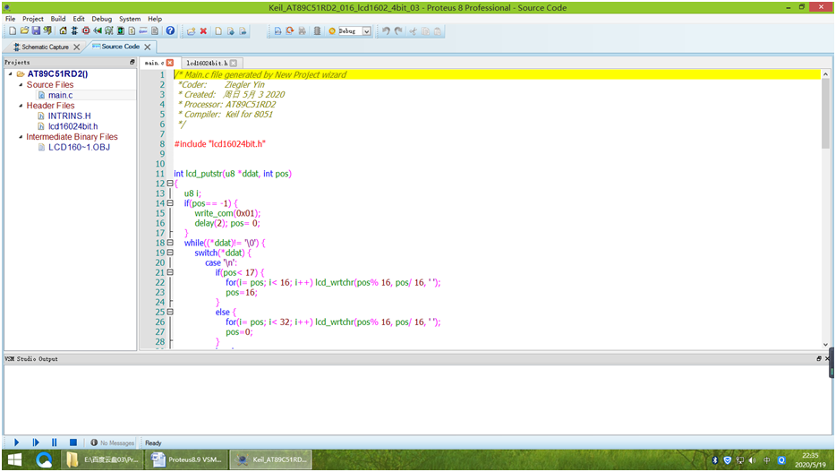Select lcd16024bit.h in the project tree
This screenshot has height=472, width=836.
tap(73, 126)
